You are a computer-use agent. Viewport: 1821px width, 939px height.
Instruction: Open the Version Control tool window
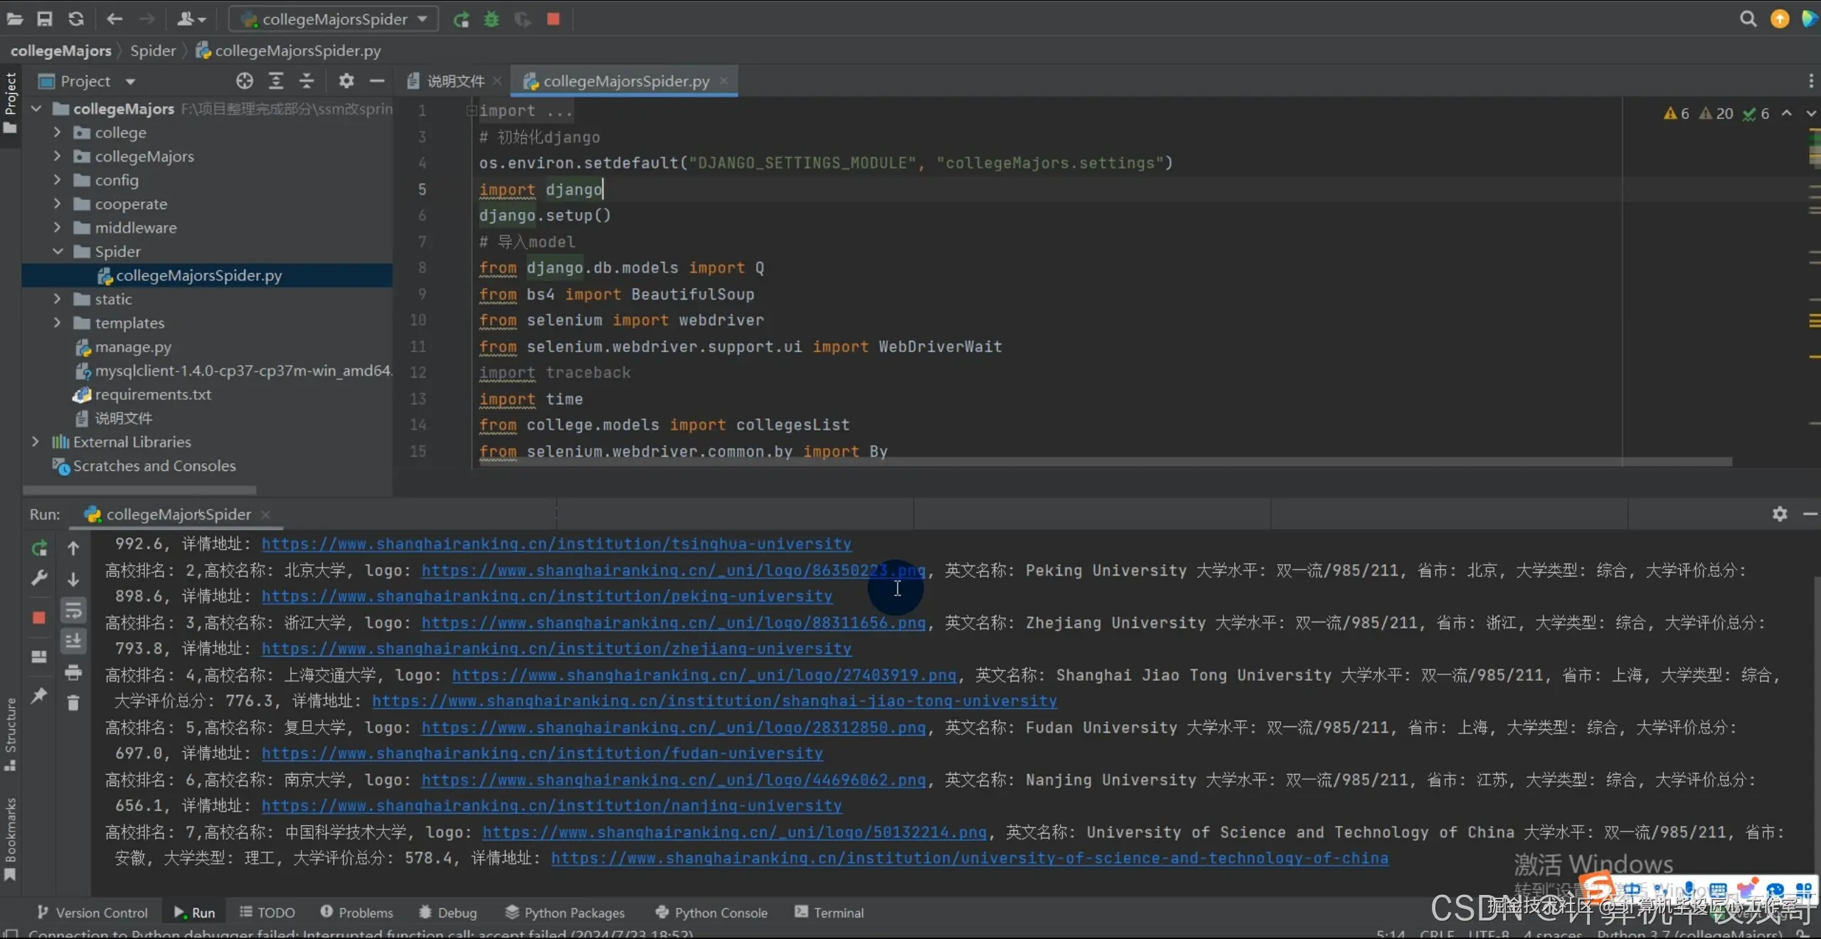(92, 912)
